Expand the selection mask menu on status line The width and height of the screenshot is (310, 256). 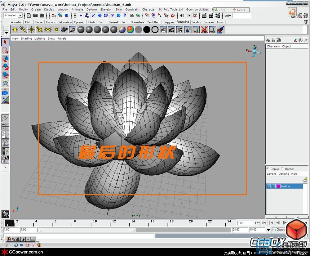pos(75,16)
